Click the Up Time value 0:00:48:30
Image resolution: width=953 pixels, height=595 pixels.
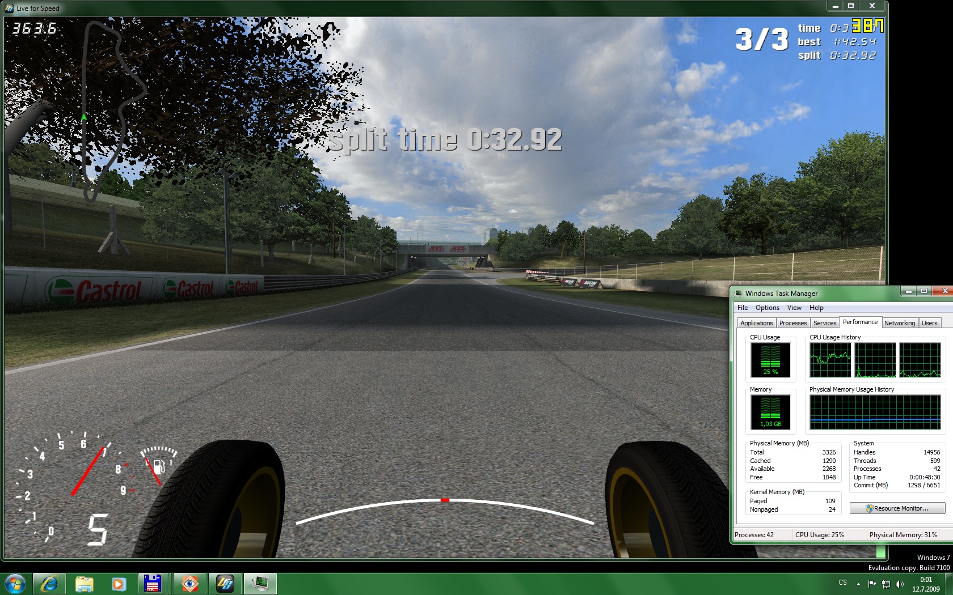coord(925,477)
